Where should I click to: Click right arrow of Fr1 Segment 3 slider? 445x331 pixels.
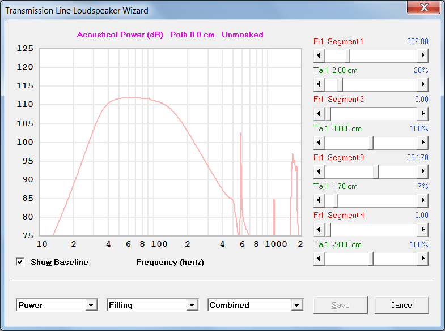pos(422,171)
